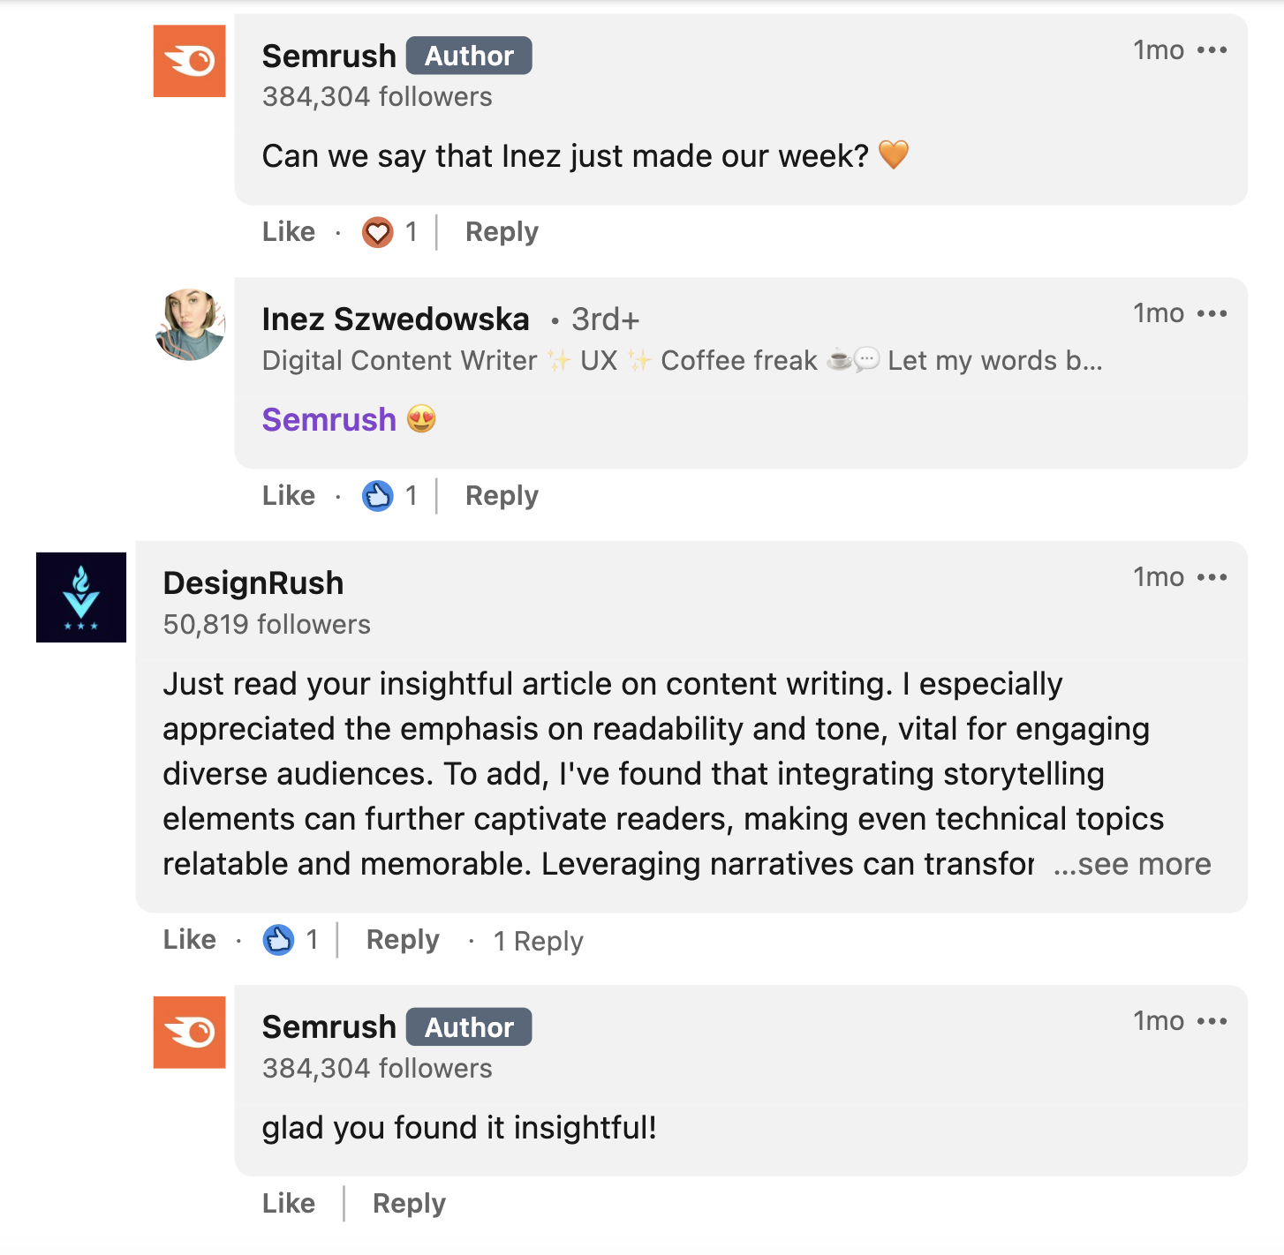
Task: Open Inez Szwedowska's name link
Action: (x=396, y=319)
